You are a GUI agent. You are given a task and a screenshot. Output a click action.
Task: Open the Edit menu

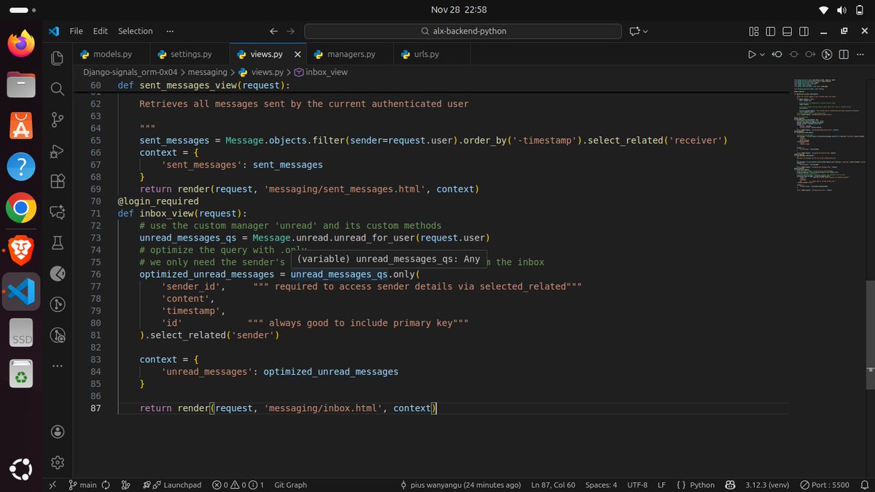pyautogui.click(x=101, y=31)
